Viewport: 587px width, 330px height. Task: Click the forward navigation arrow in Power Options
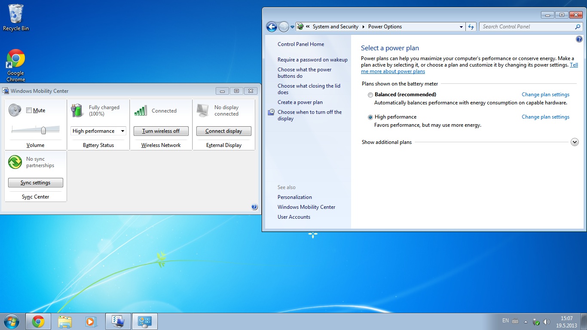[284, 27]
